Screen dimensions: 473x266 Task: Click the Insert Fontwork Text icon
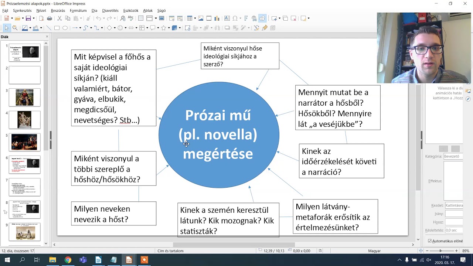[x=246, y=18]
